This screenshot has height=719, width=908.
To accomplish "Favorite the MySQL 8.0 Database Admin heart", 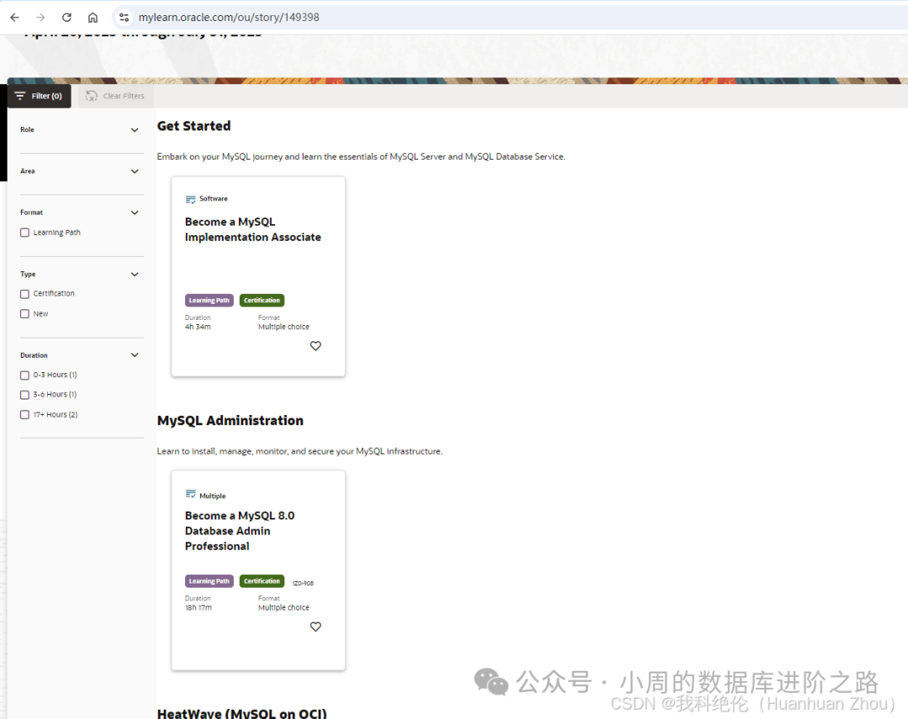I will 315,627.
